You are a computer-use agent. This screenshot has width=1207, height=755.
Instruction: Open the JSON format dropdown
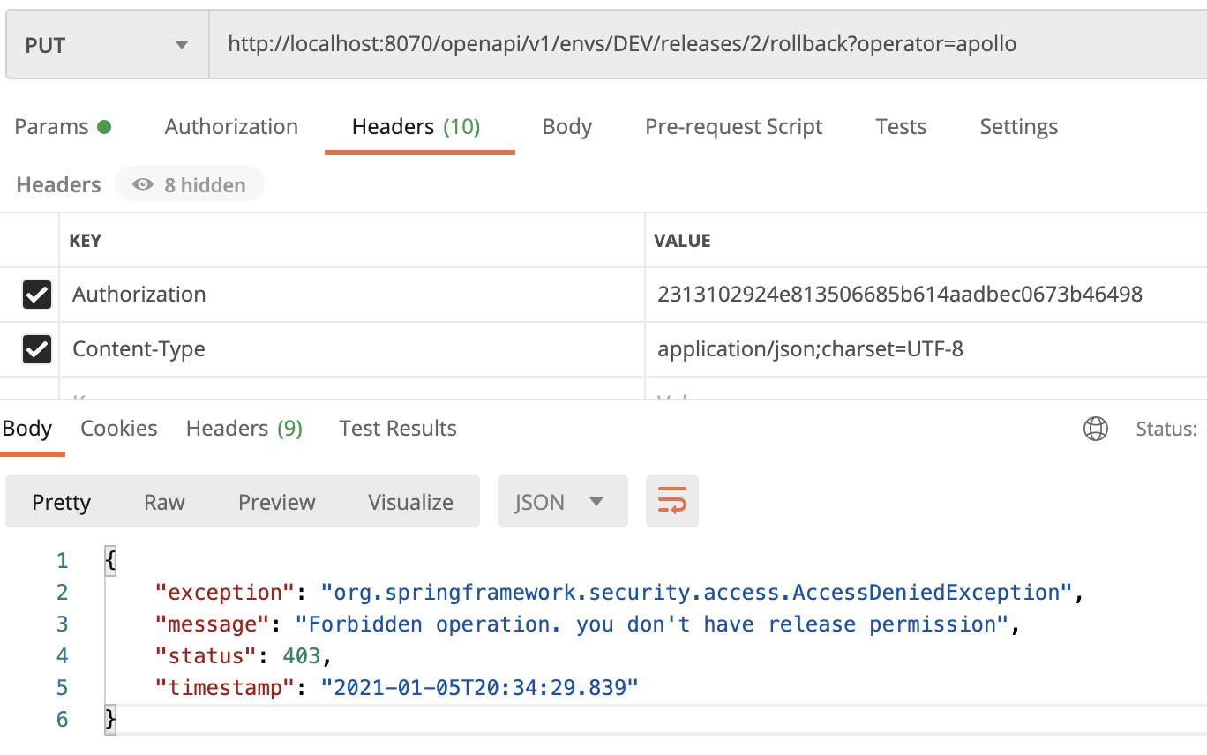[561, 501]
